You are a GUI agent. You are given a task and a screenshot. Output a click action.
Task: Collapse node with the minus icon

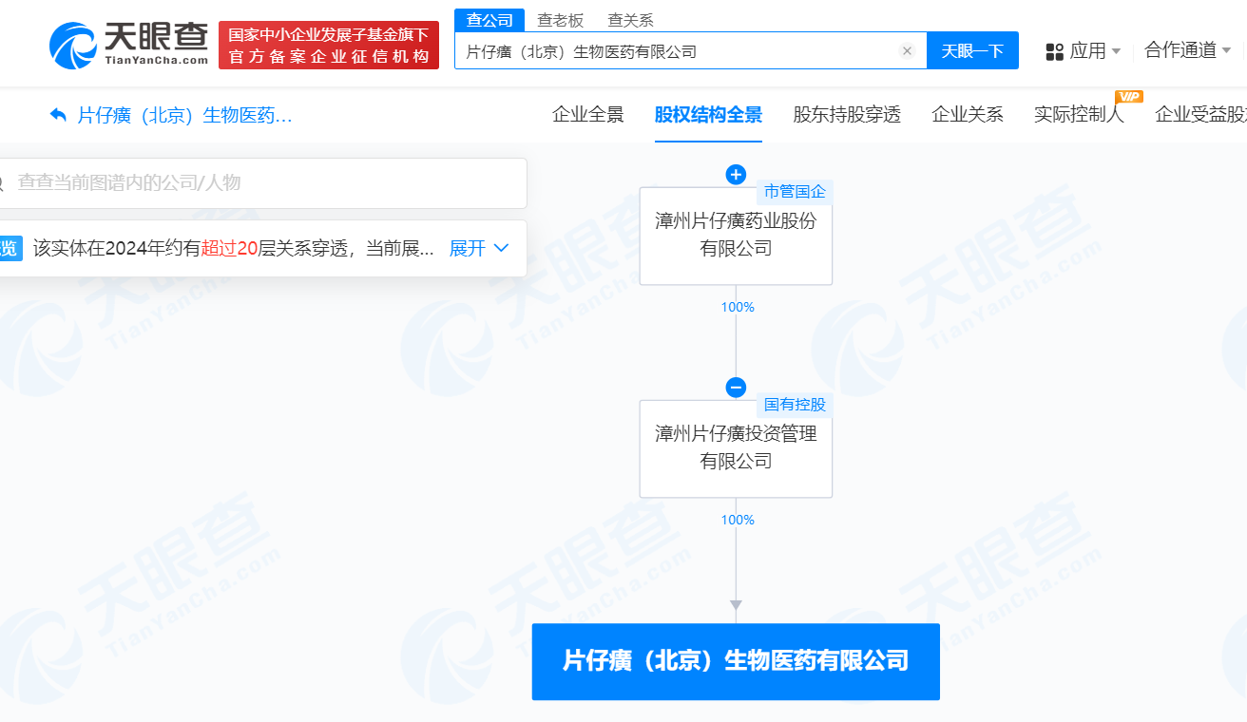tap(736, 388)
